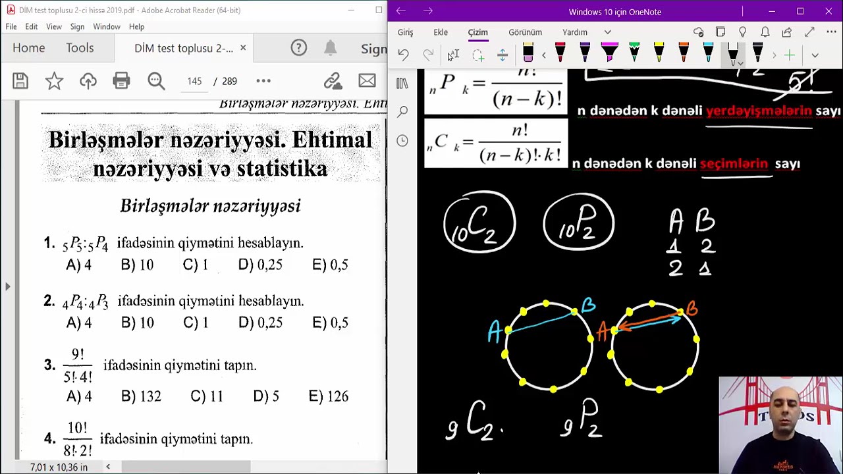
Task: Select the text selection cursor tool in OneNote
Action: [453, 55]
